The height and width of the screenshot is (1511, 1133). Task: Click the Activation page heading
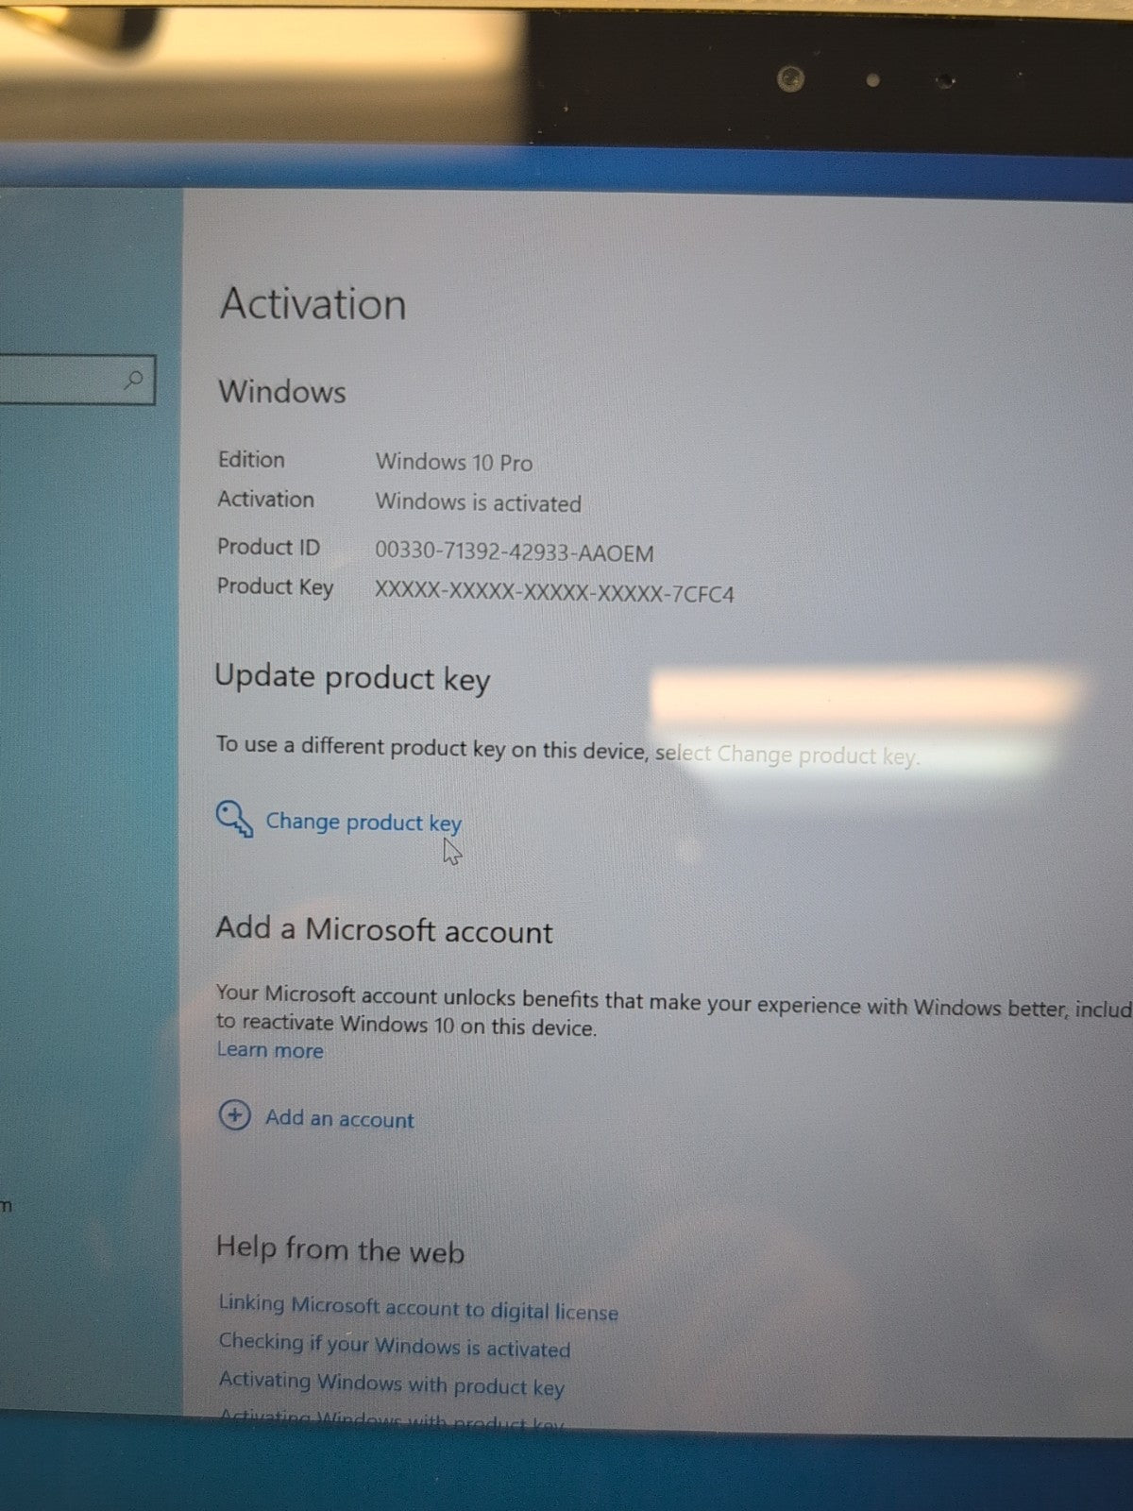click(x=313, y=304)
